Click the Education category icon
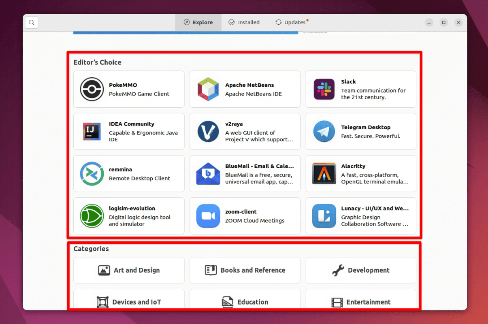488x324 pixels. [228, 302]
